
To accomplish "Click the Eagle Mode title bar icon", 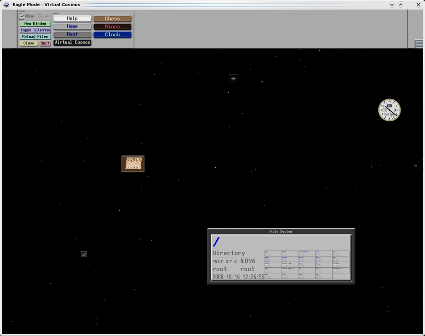I will point(6,4).
